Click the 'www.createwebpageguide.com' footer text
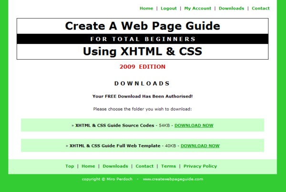 (173, 179)
